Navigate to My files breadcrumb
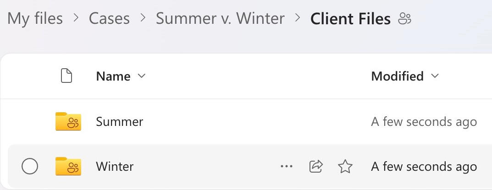This screenshot has height=190, width=492. [x=35, y=19]
